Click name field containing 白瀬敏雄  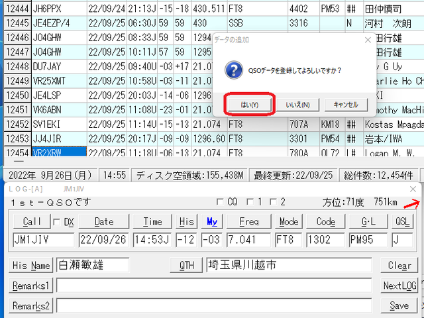93,265
